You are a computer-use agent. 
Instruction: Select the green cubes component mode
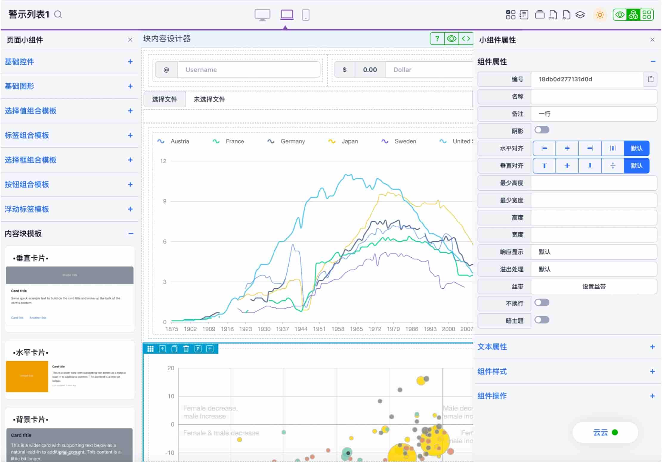click(x=633, y=15)
